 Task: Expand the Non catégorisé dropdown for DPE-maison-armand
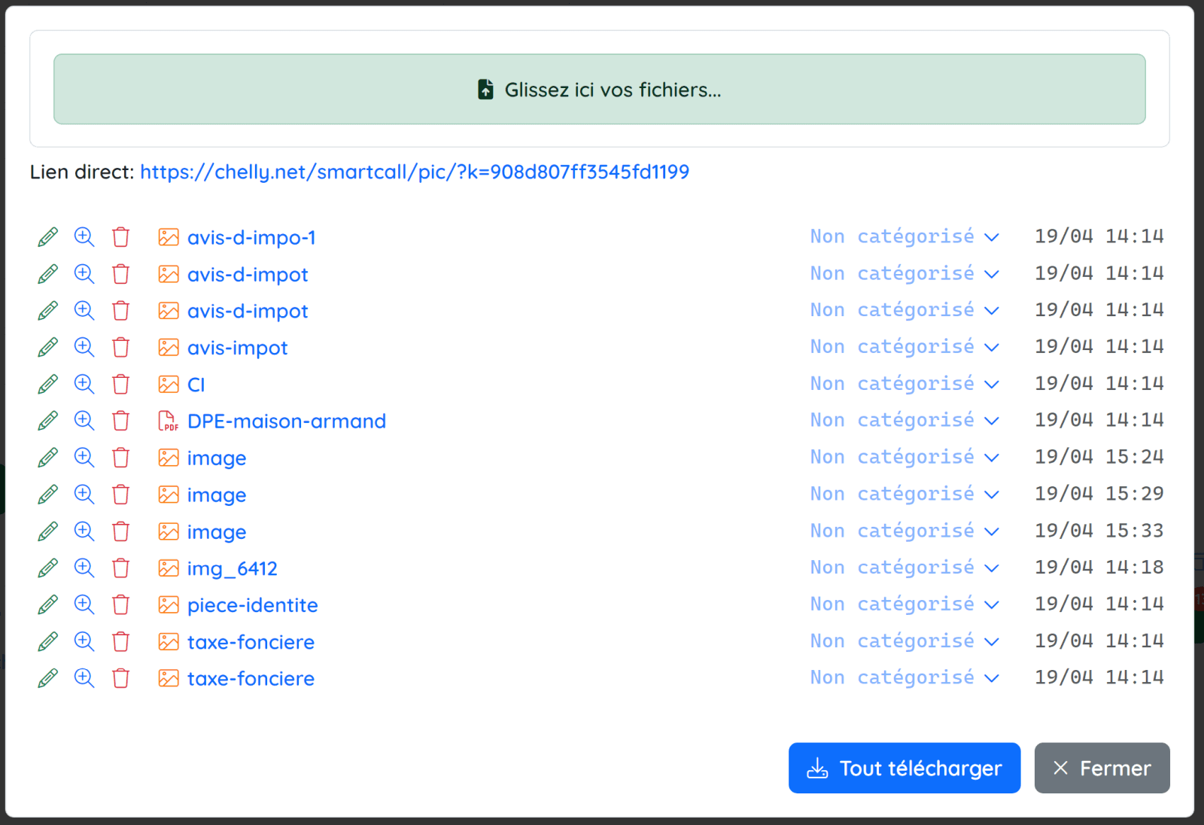pyautogui.click(x=904, y=420)
